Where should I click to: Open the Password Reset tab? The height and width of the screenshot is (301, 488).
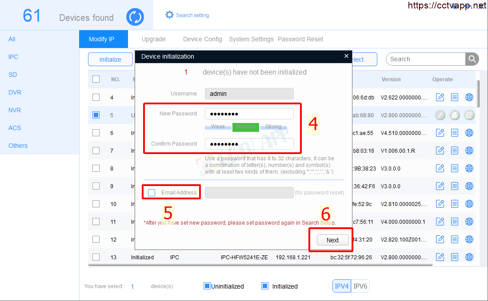(x=300, y=39)
